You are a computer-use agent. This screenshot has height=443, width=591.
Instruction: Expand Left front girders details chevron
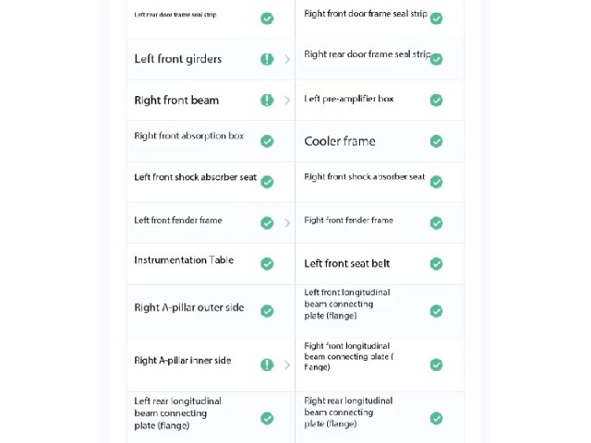[x=287, y=59]
